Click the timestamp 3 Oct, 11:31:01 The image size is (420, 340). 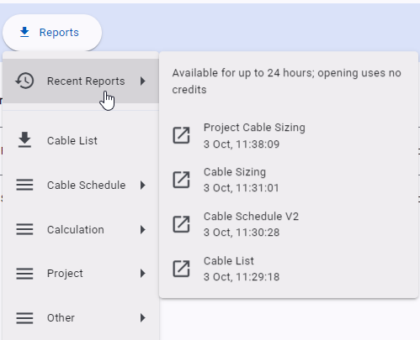[x=242, y=188]
